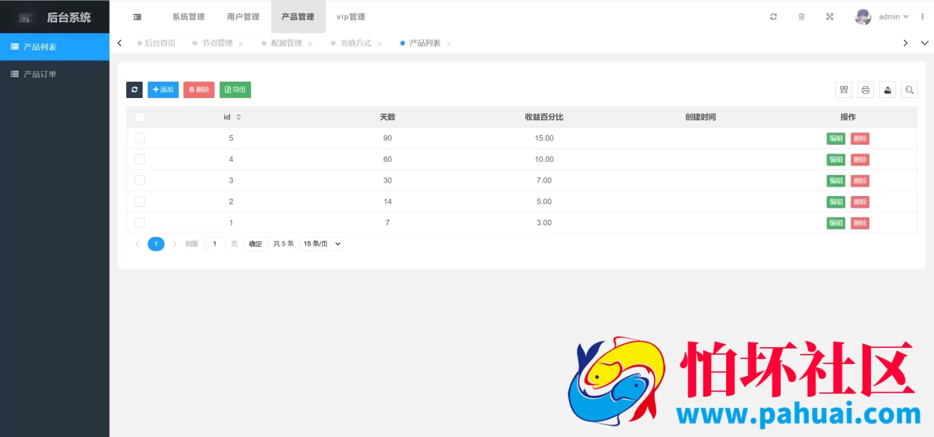Delete the 7 days row

(x=860, y=223)
